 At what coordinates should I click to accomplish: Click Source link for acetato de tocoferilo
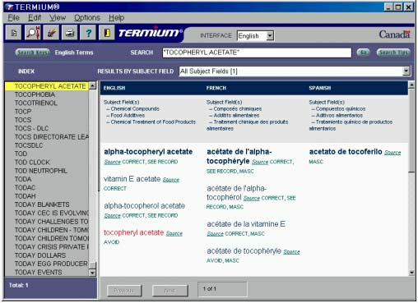click(392, 153)
